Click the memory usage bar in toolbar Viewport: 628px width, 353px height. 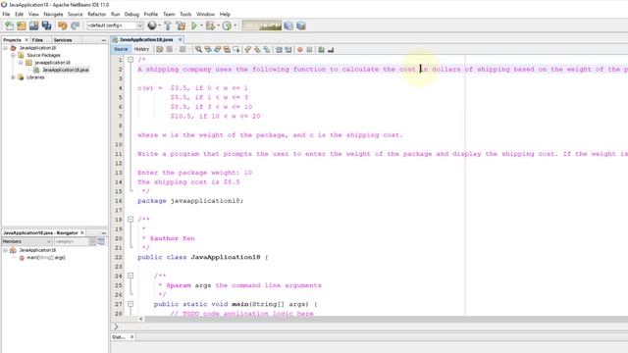coord(262,25)
